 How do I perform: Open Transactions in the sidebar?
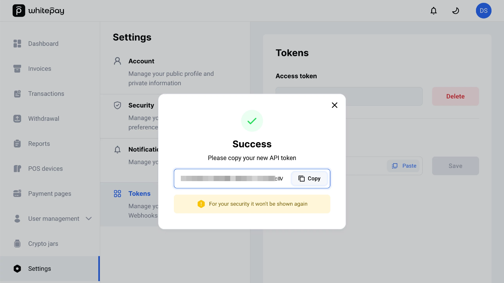point(46,94)
